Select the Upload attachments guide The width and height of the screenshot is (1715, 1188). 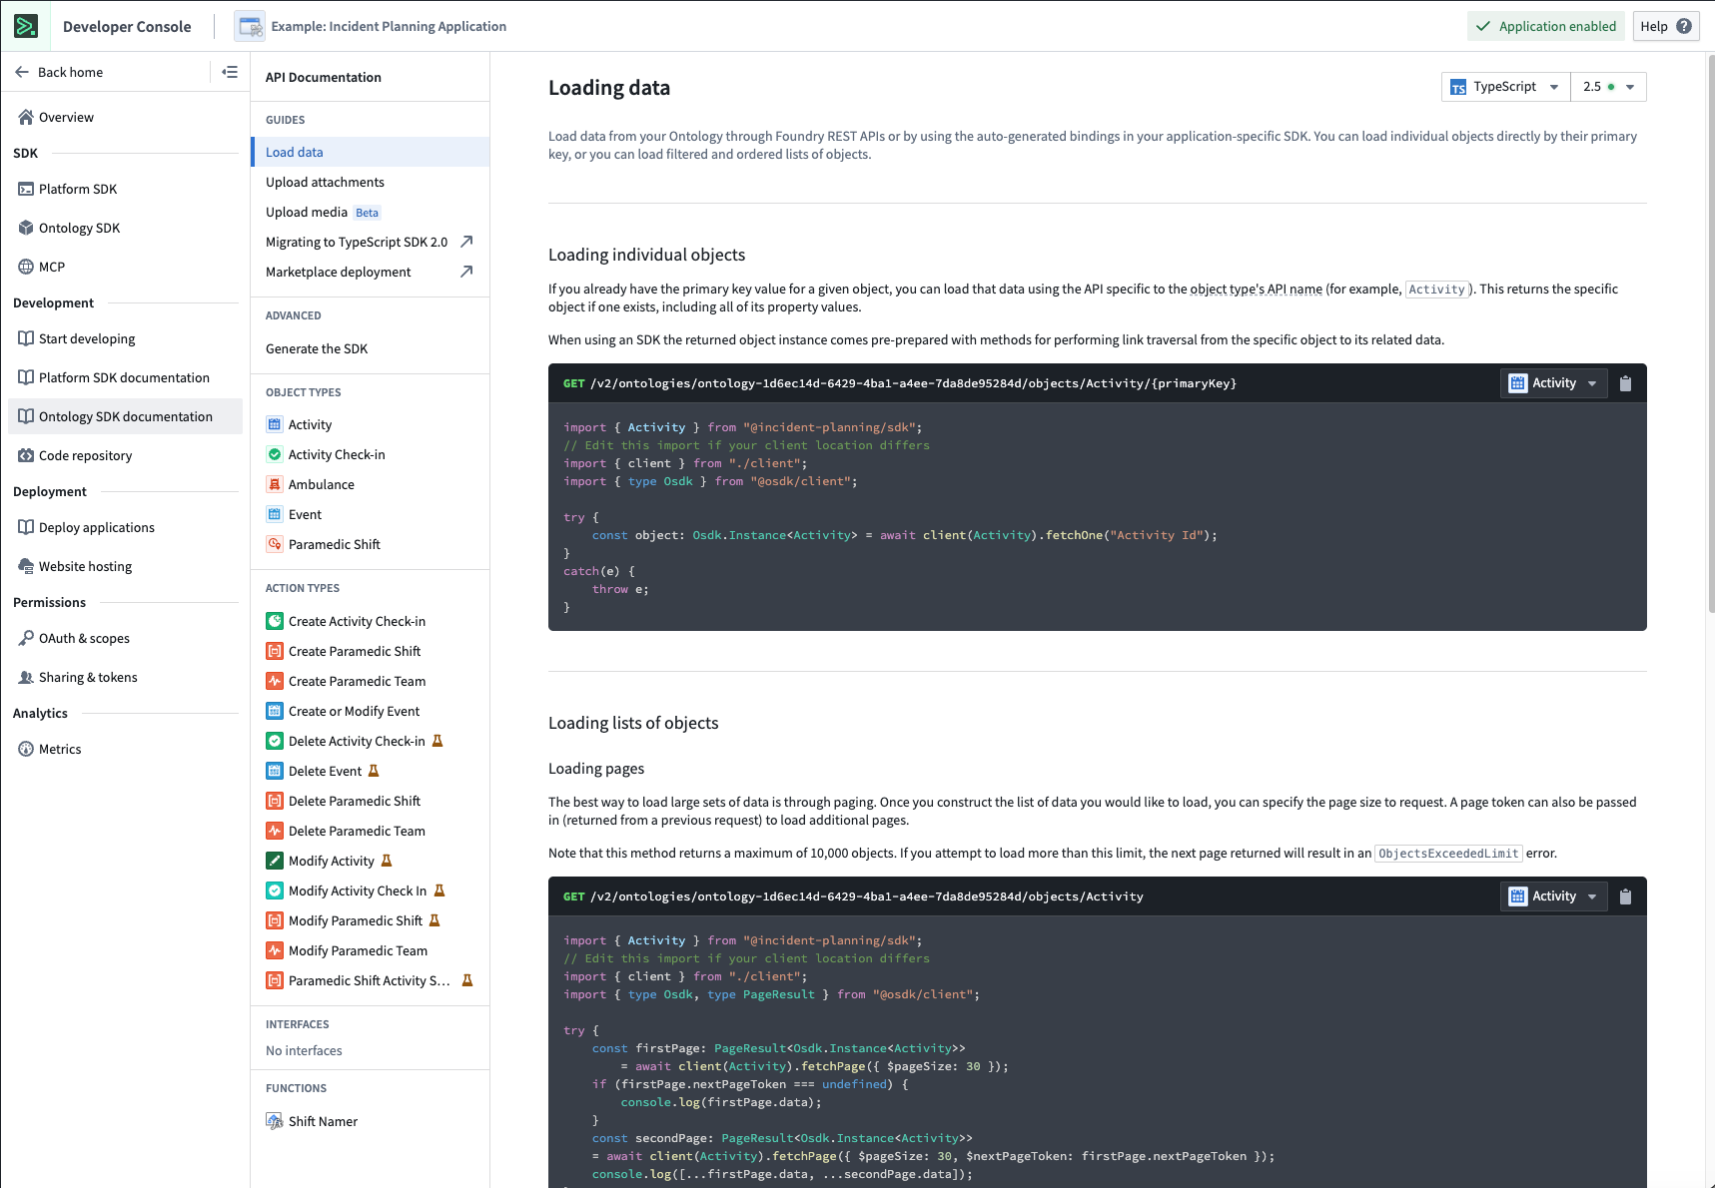371,182
